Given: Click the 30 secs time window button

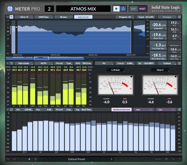Looking at the screenshot, I should click(63, 17).
